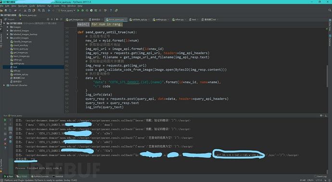The image size is (332, 182).
Task: Open the Python Console tool window
Action: click(40, 176)
